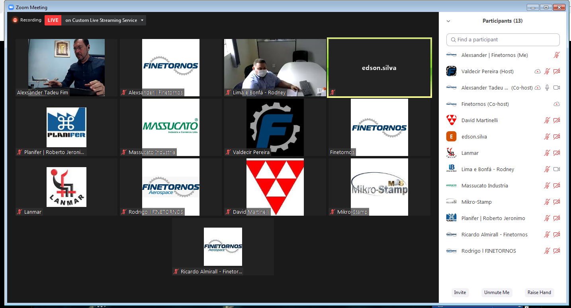Click the Unmute Me button
The height and width of the screenshot is (308, 571).
point(497,292)
